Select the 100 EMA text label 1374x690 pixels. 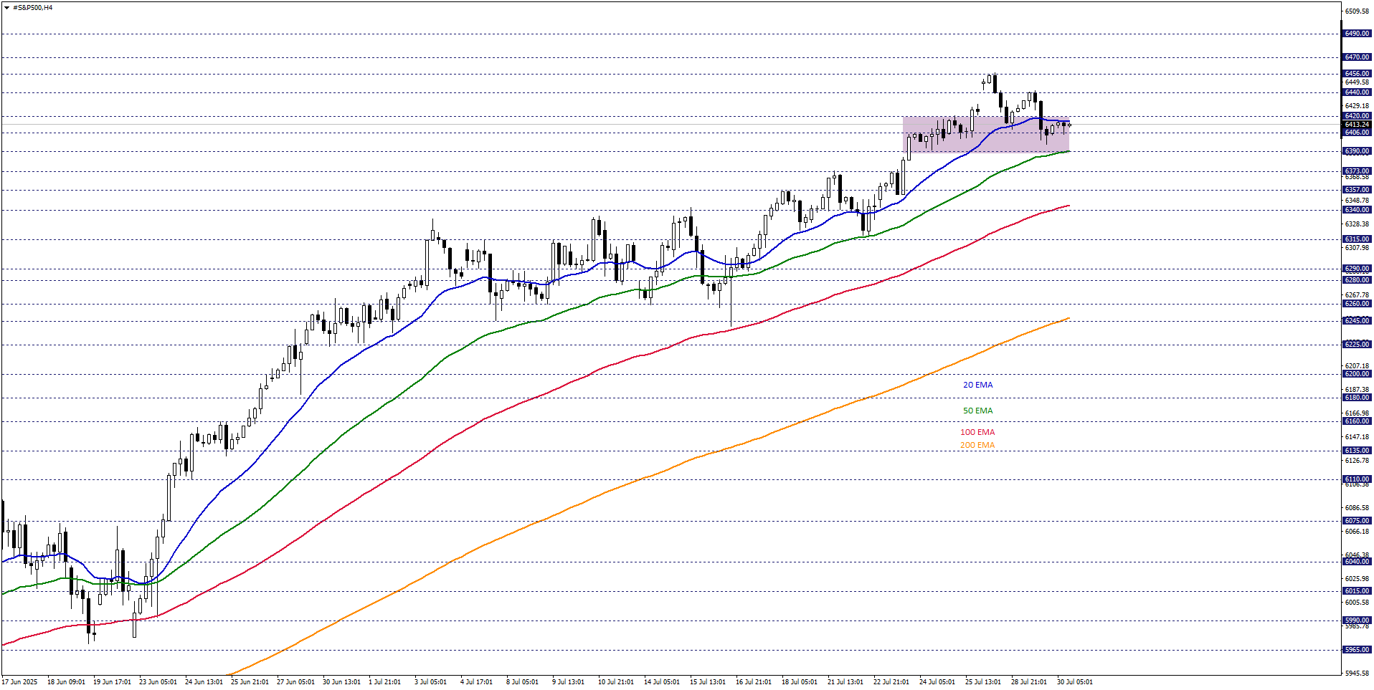(977, 432)
